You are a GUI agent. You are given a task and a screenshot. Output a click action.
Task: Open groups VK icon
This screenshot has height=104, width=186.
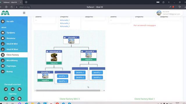13,99
